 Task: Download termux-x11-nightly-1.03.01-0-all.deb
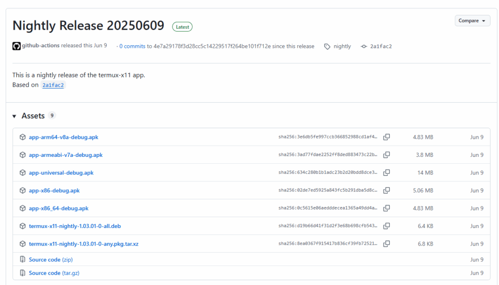coord(75,226)
